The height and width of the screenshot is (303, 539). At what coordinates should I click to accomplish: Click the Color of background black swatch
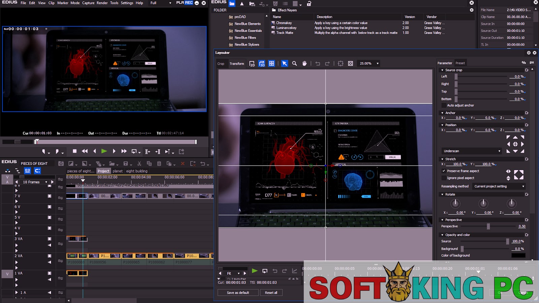(x=518, y=255)
